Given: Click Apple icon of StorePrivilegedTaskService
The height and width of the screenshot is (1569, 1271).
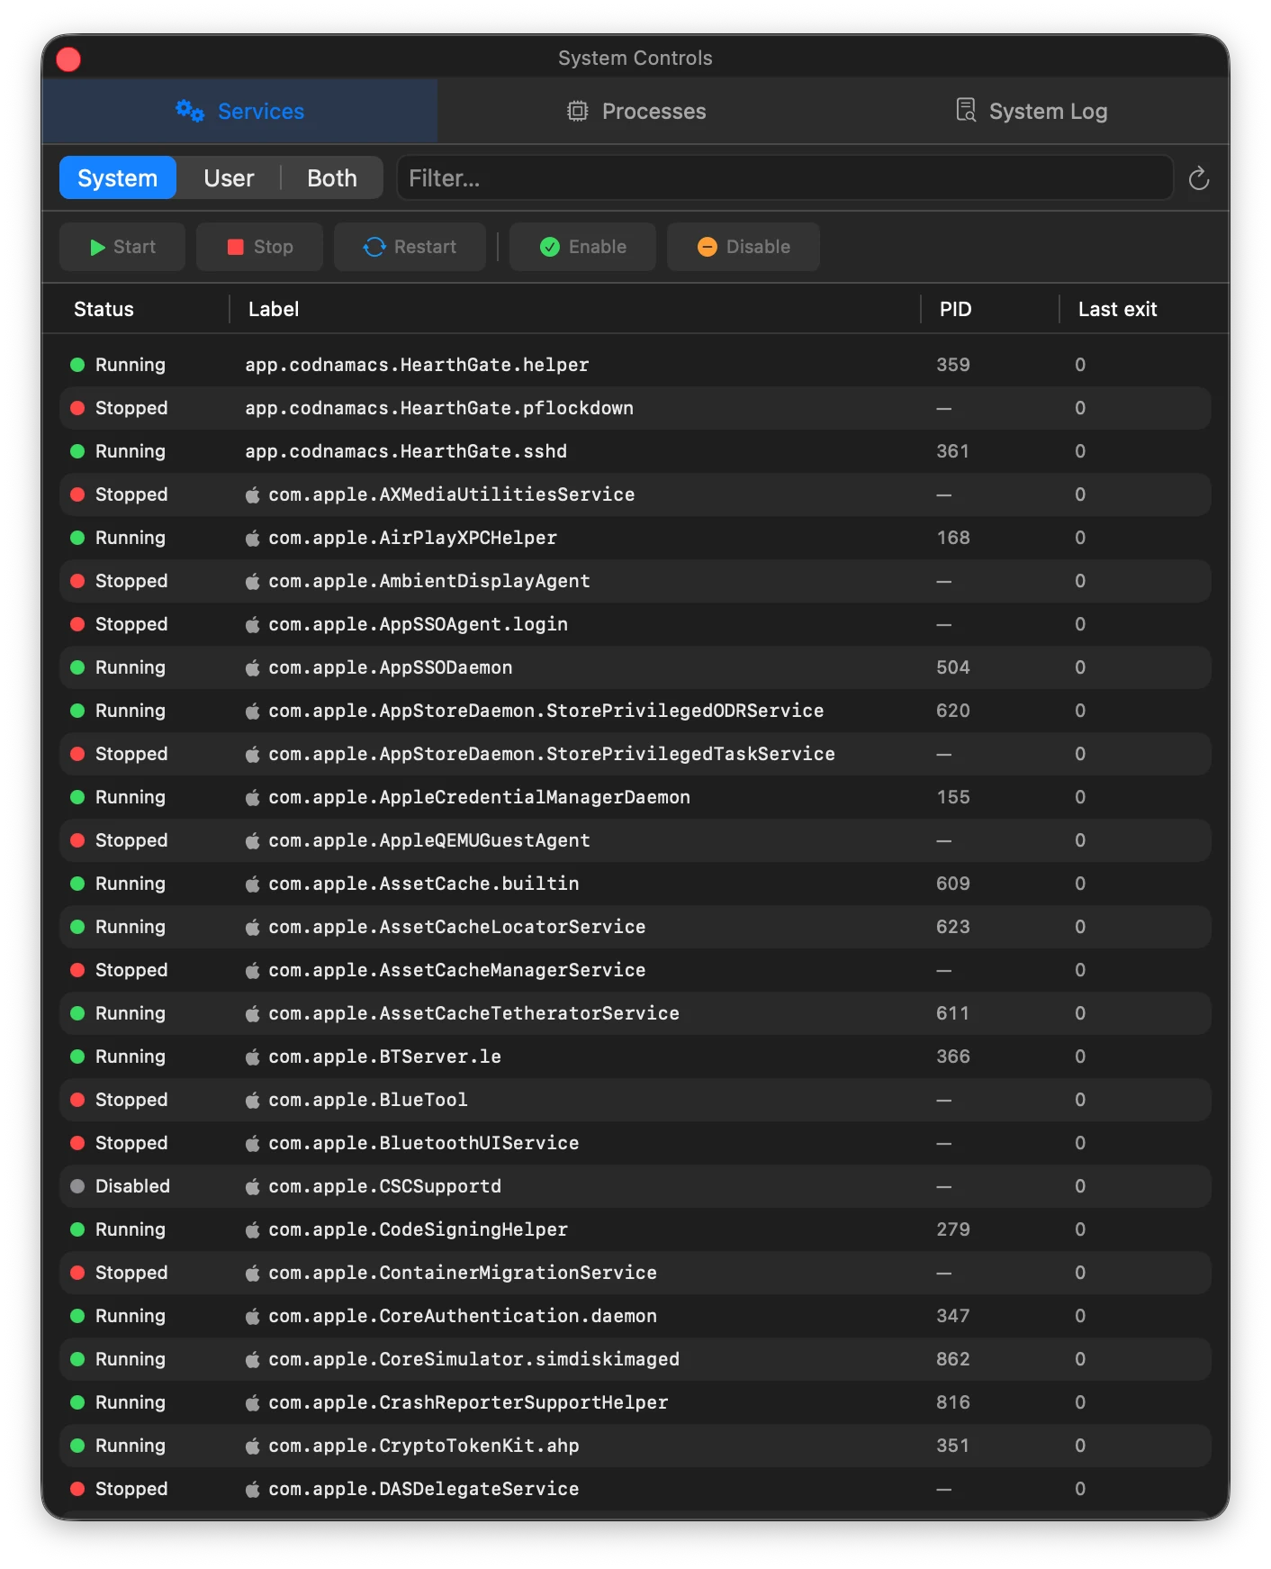Looking at the screenshot, I should point(253,754).
